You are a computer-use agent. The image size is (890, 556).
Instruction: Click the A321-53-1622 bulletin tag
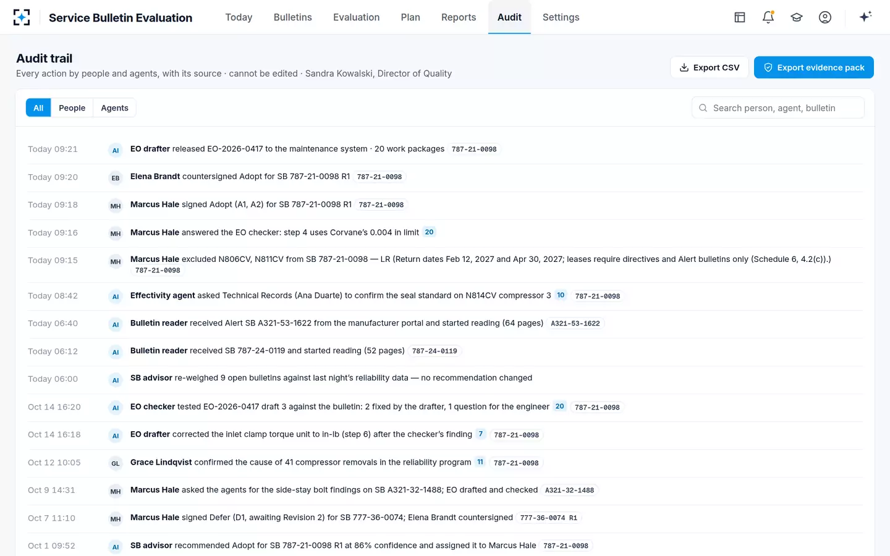coord(575,324)
